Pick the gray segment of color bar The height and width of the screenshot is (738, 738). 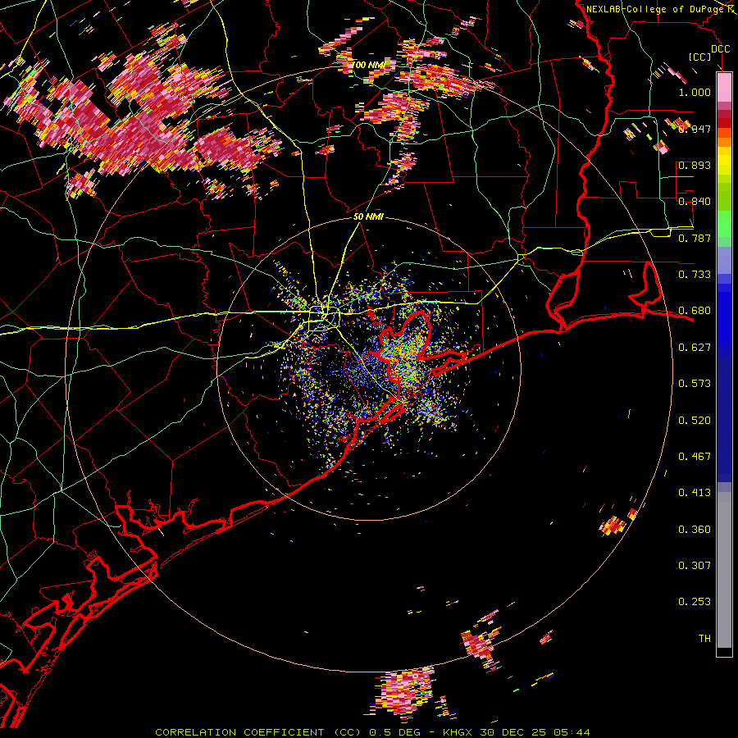(x=724, y=570)
